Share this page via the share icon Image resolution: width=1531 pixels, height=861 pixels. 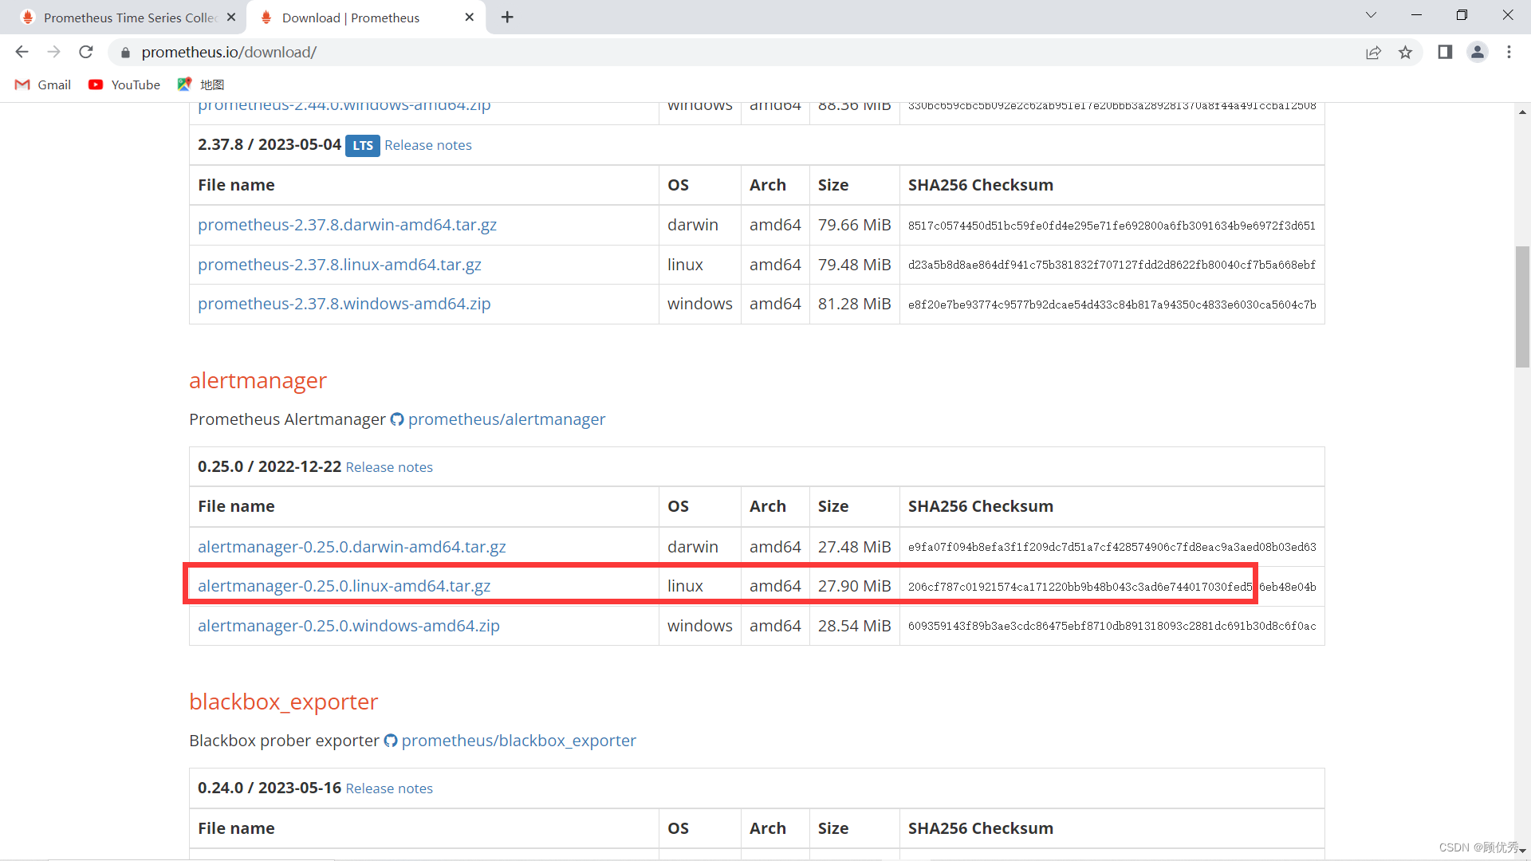[1373, 52]
